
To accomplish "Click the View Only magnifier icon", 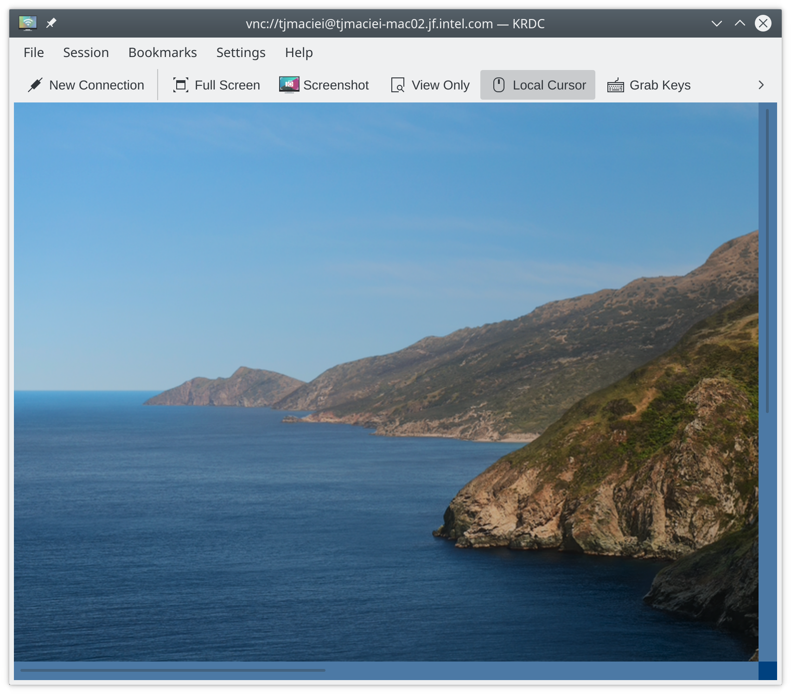I will click(x=398, y=85).
